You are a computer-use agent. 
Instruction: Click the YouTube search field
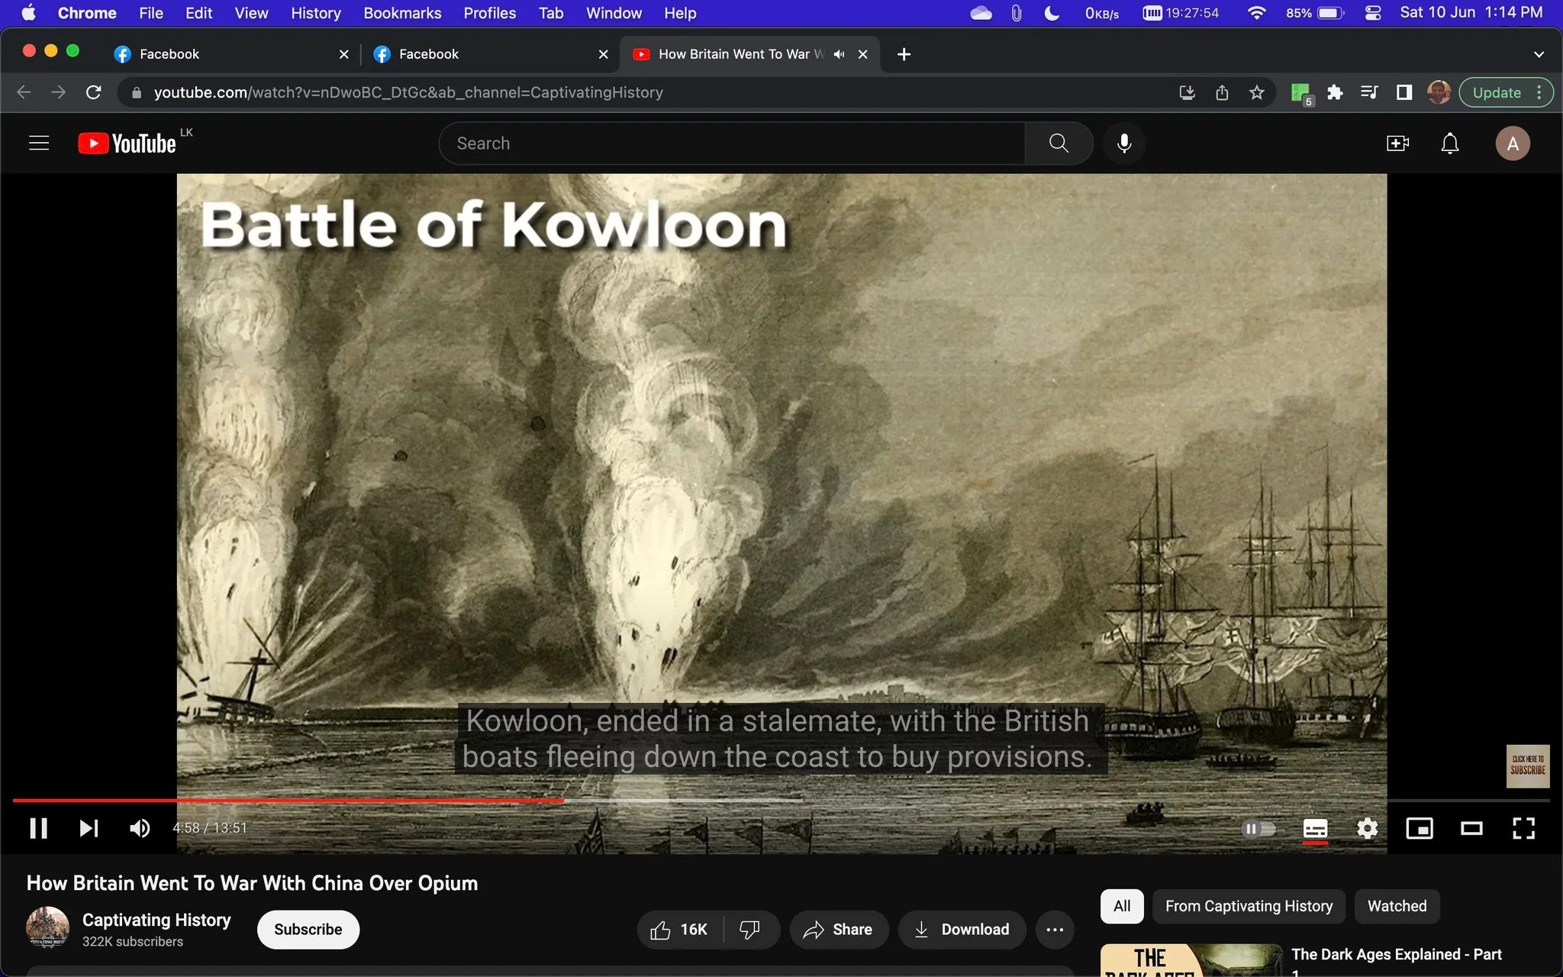[x=731, y=143]
